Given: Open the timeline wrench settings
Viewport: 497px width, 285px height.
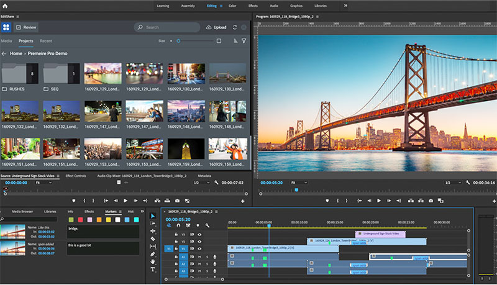Looking at the screenshot, I should (x=207, y=225).
